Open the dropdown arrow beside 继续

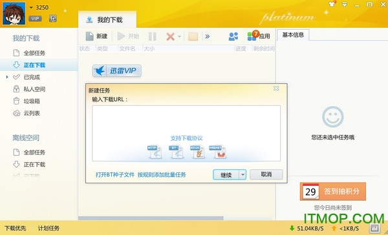242,175
